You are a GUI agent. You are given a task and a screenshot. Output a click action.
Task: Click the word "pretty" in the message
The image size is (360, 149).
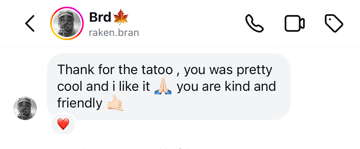point(254,70)
